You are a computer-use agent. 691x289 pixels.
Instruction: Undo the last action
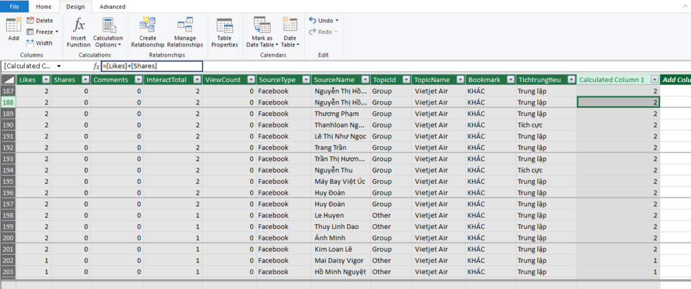point(323,20)
